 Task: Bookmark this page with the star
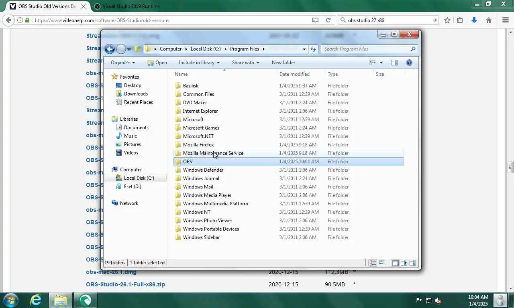click(447, 20)
